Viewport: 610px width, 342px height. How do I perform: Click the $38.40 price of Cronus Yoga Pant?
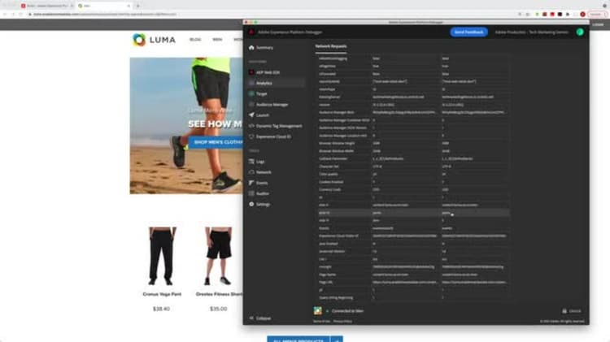(x=162, y=309)
